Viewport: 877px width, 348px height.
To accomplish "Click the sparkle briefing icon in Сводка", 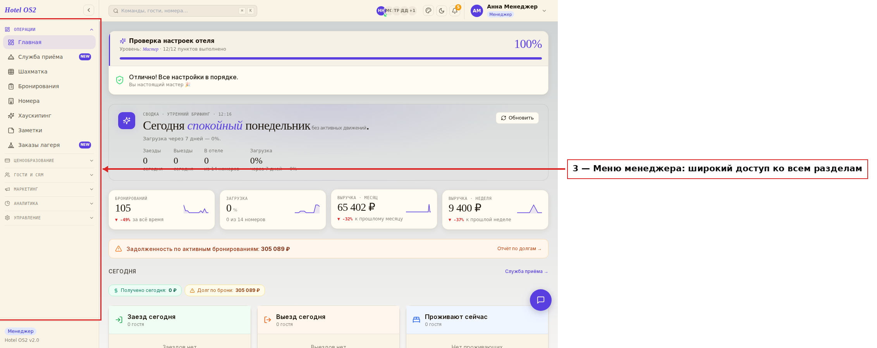I will click(x=127, y=121).
